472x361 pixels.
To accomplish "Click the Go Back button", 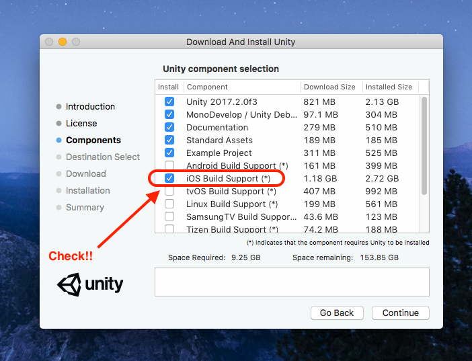I will tap(337, 313).
